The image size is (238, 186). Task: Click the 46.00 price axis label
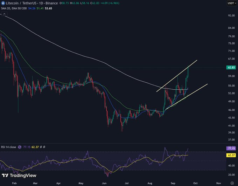(x=231, y=110)
